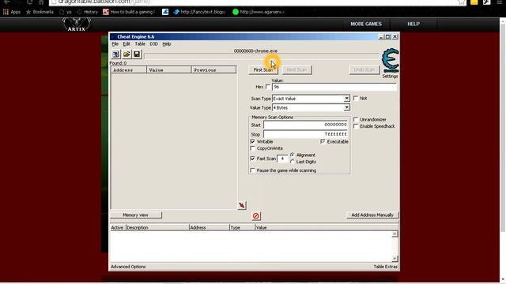Image resolution: width=506 pixels, height=284 pixels.
Task: Open the Table menu
Action: pos(140,44)
